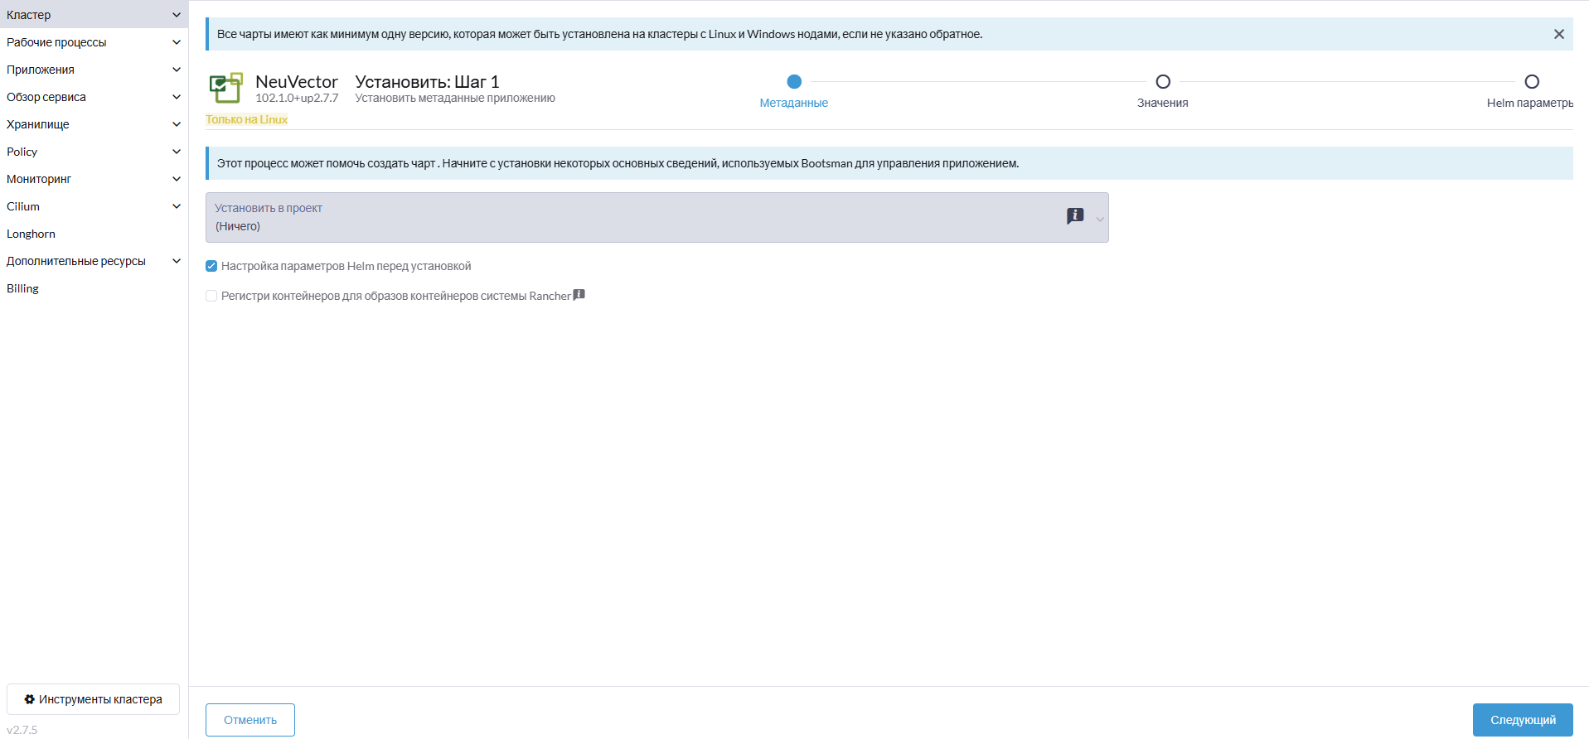Click info icon in project dropdown field
1589x739 pixels.
(1075, 216)
